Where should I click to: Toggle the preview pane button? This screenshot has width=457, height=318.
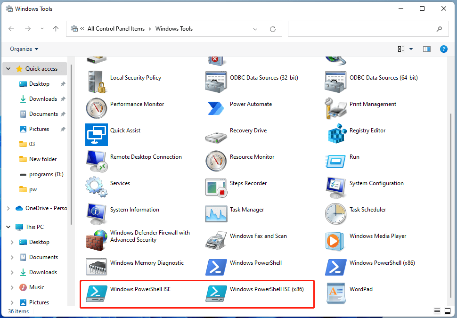(427, 49)
